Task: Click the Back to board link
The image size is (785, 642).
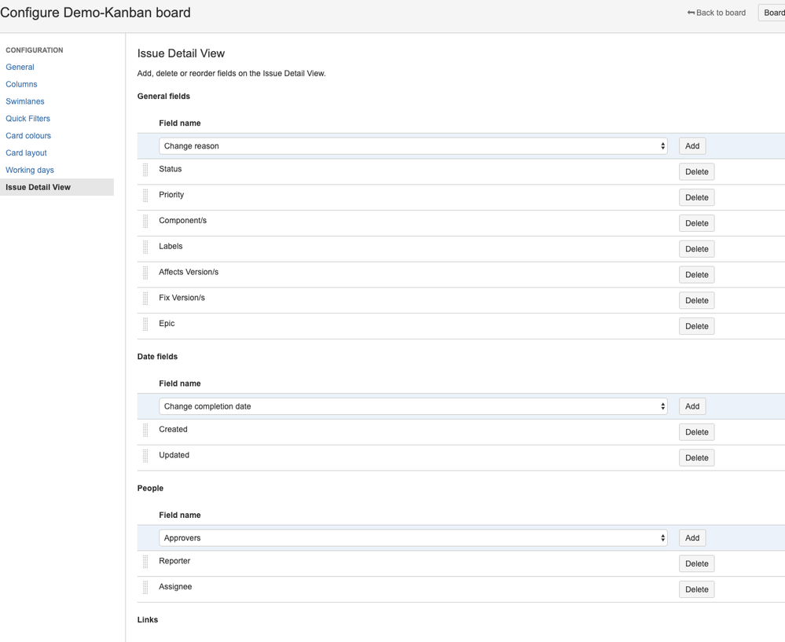Action: 721,12
